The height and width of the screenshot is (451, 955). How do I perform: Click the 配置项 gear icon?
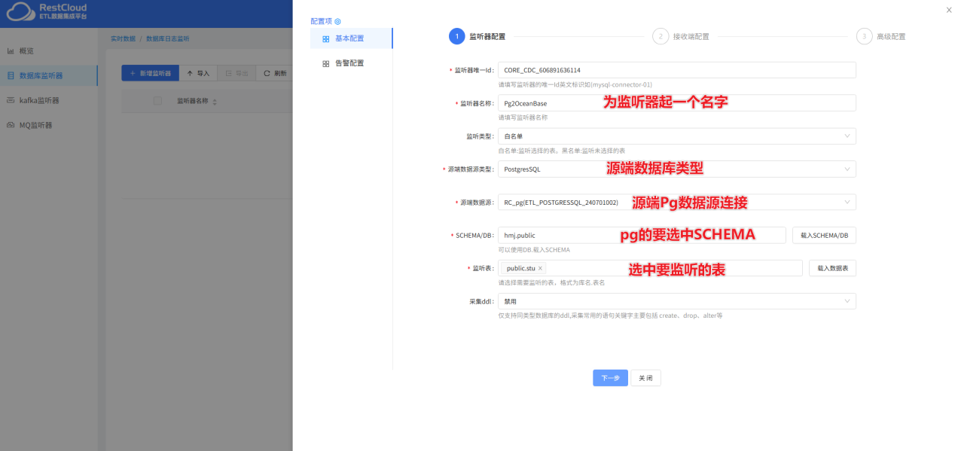[x=337, y=21]
